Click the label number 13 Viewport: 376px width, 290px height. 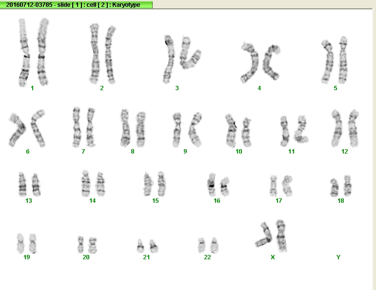point(29,201)
